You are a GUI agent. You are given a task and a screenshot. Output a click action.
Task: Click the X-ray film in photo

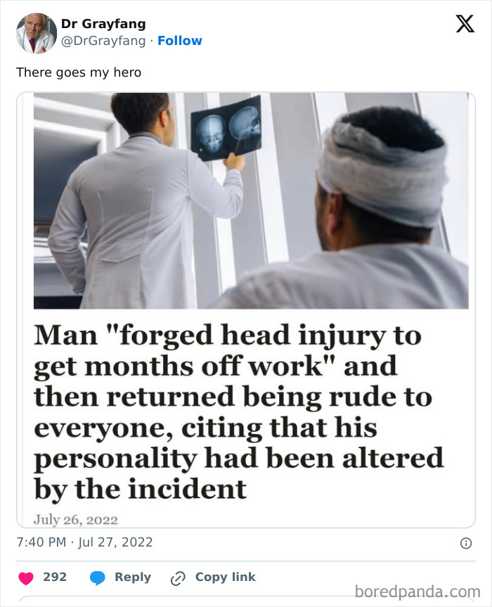(226, 128)
